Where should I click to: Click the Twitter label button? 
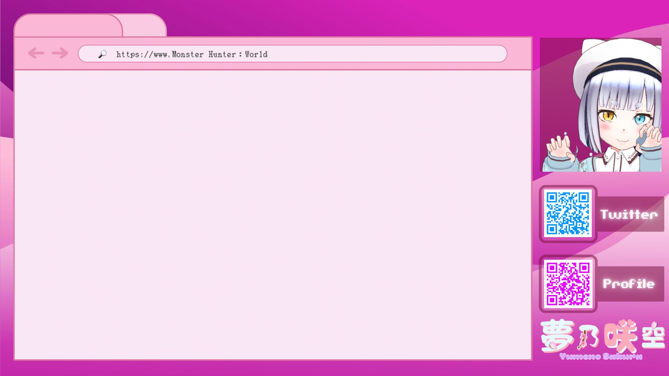coord(629,214)
